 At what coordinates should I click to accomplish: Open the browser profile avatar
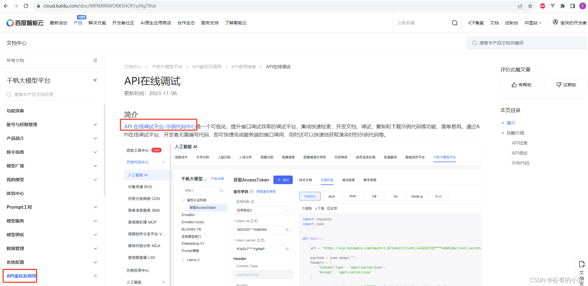pos(582,6)
